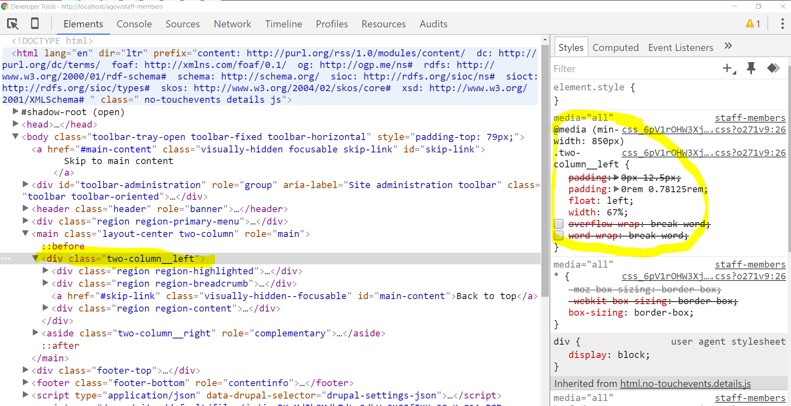Expand the region-highlighted div
The width and height of the screenshot is (791, 406).
(x=45, y=271)
